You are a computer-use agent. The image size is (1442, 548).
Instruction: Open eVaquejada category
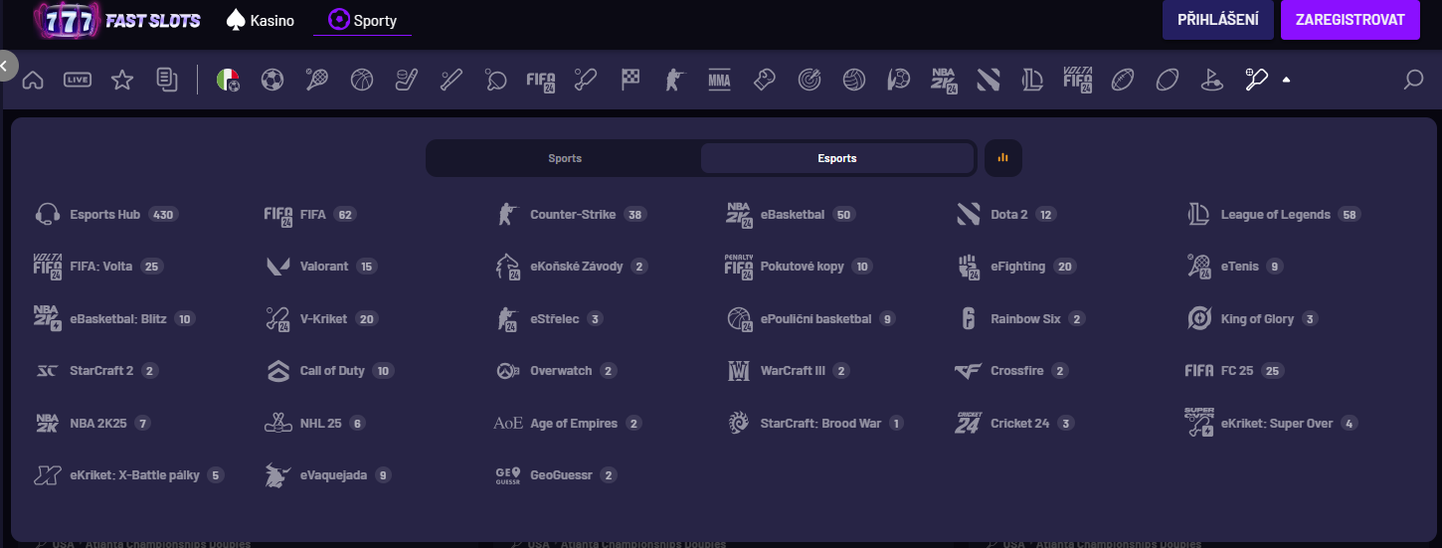tap(328, 475)
